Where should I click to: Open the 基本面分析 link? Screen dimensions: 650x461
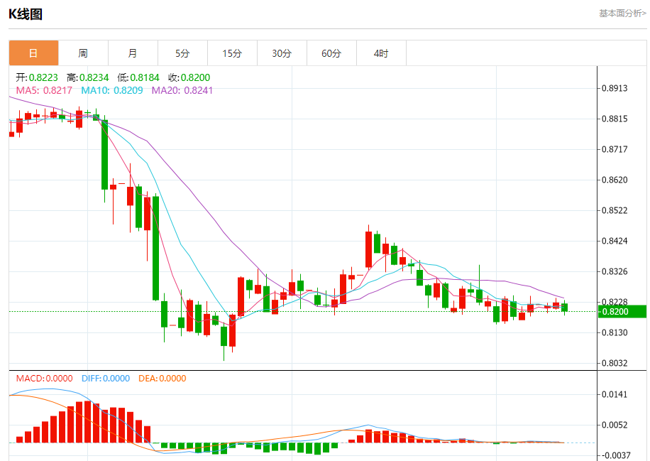click(x=622, y=13)
